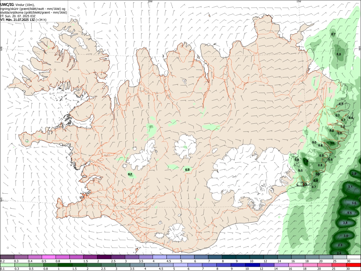Click the 'VT: Mán. 21.07.2025 13Z' valid time

(18, 20)
